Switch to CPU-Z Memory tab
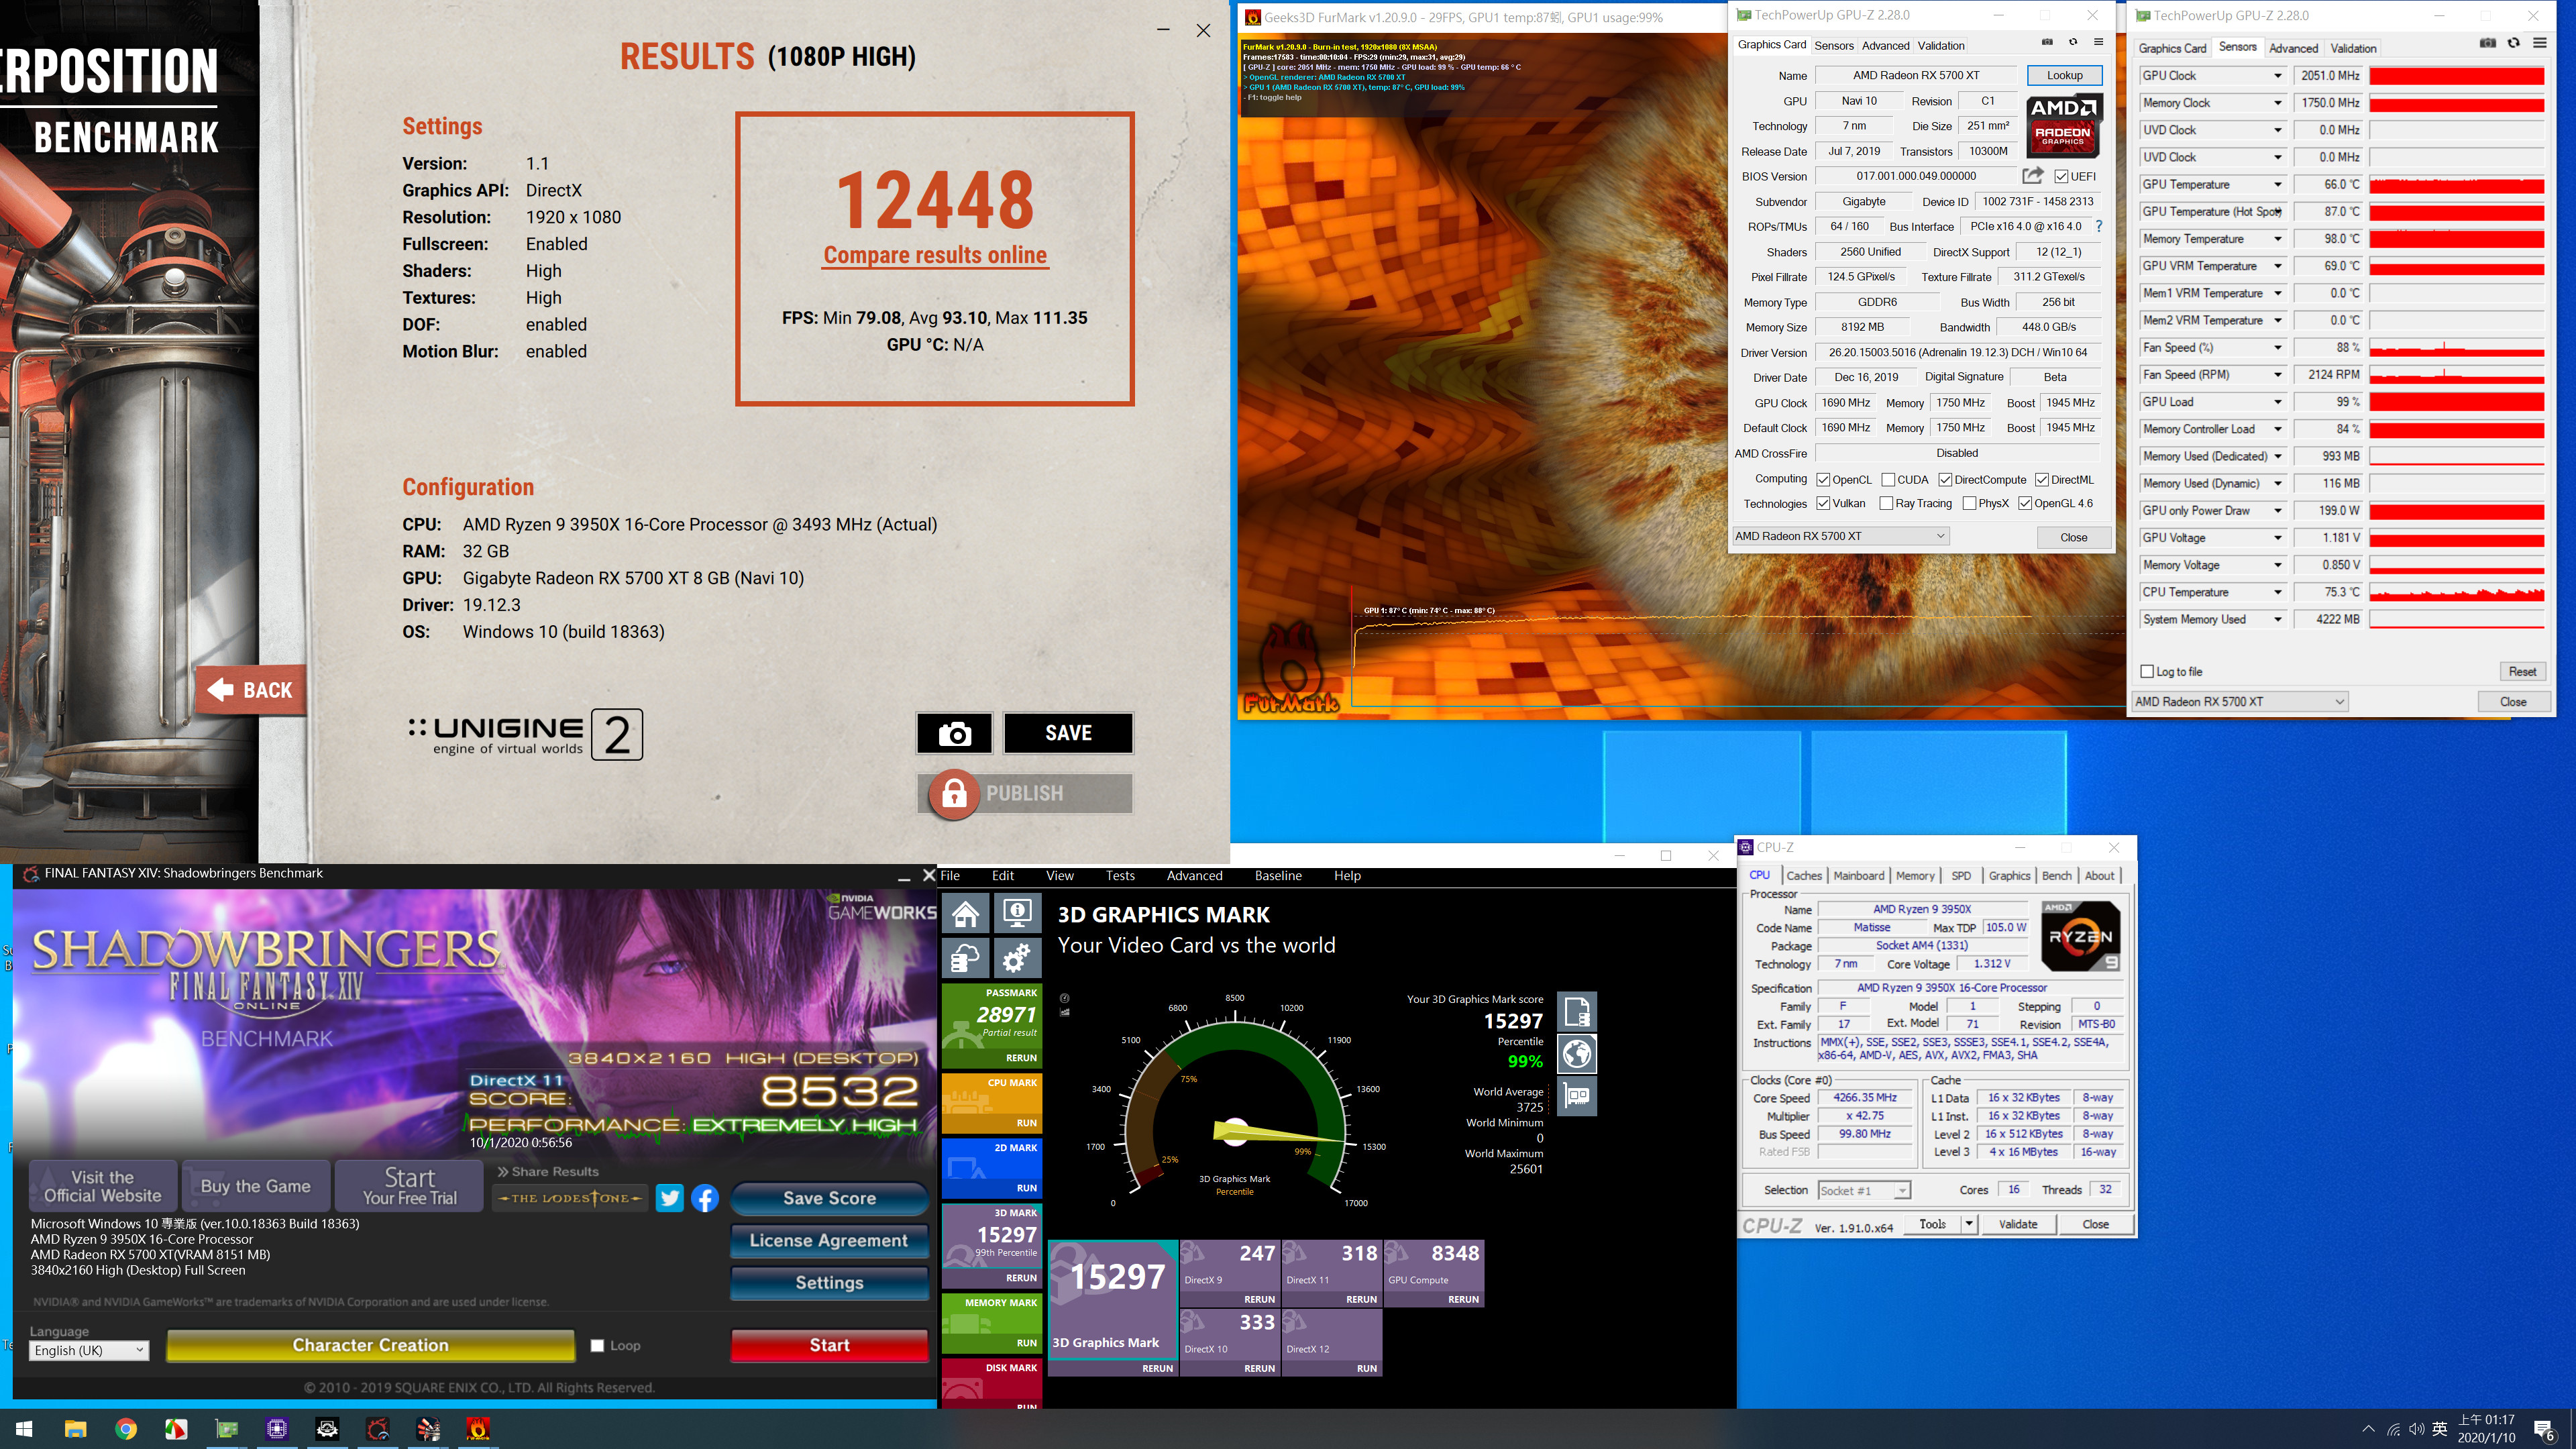This screenshot has height=1449, width=2576. (x=1915, y=875)
